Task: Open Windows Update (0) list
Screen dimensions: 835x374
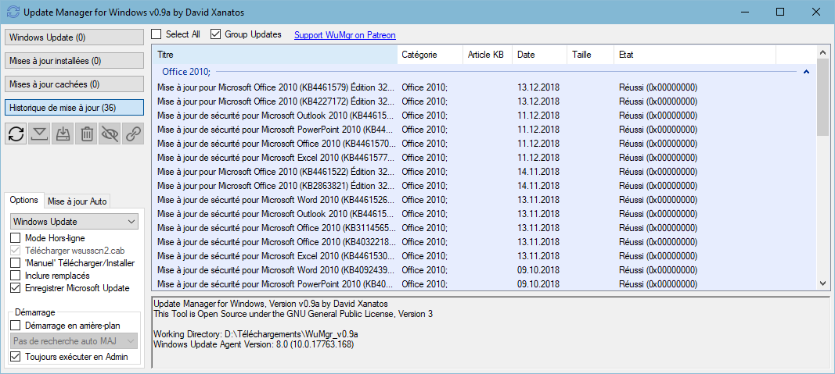Action: point(74,37)
